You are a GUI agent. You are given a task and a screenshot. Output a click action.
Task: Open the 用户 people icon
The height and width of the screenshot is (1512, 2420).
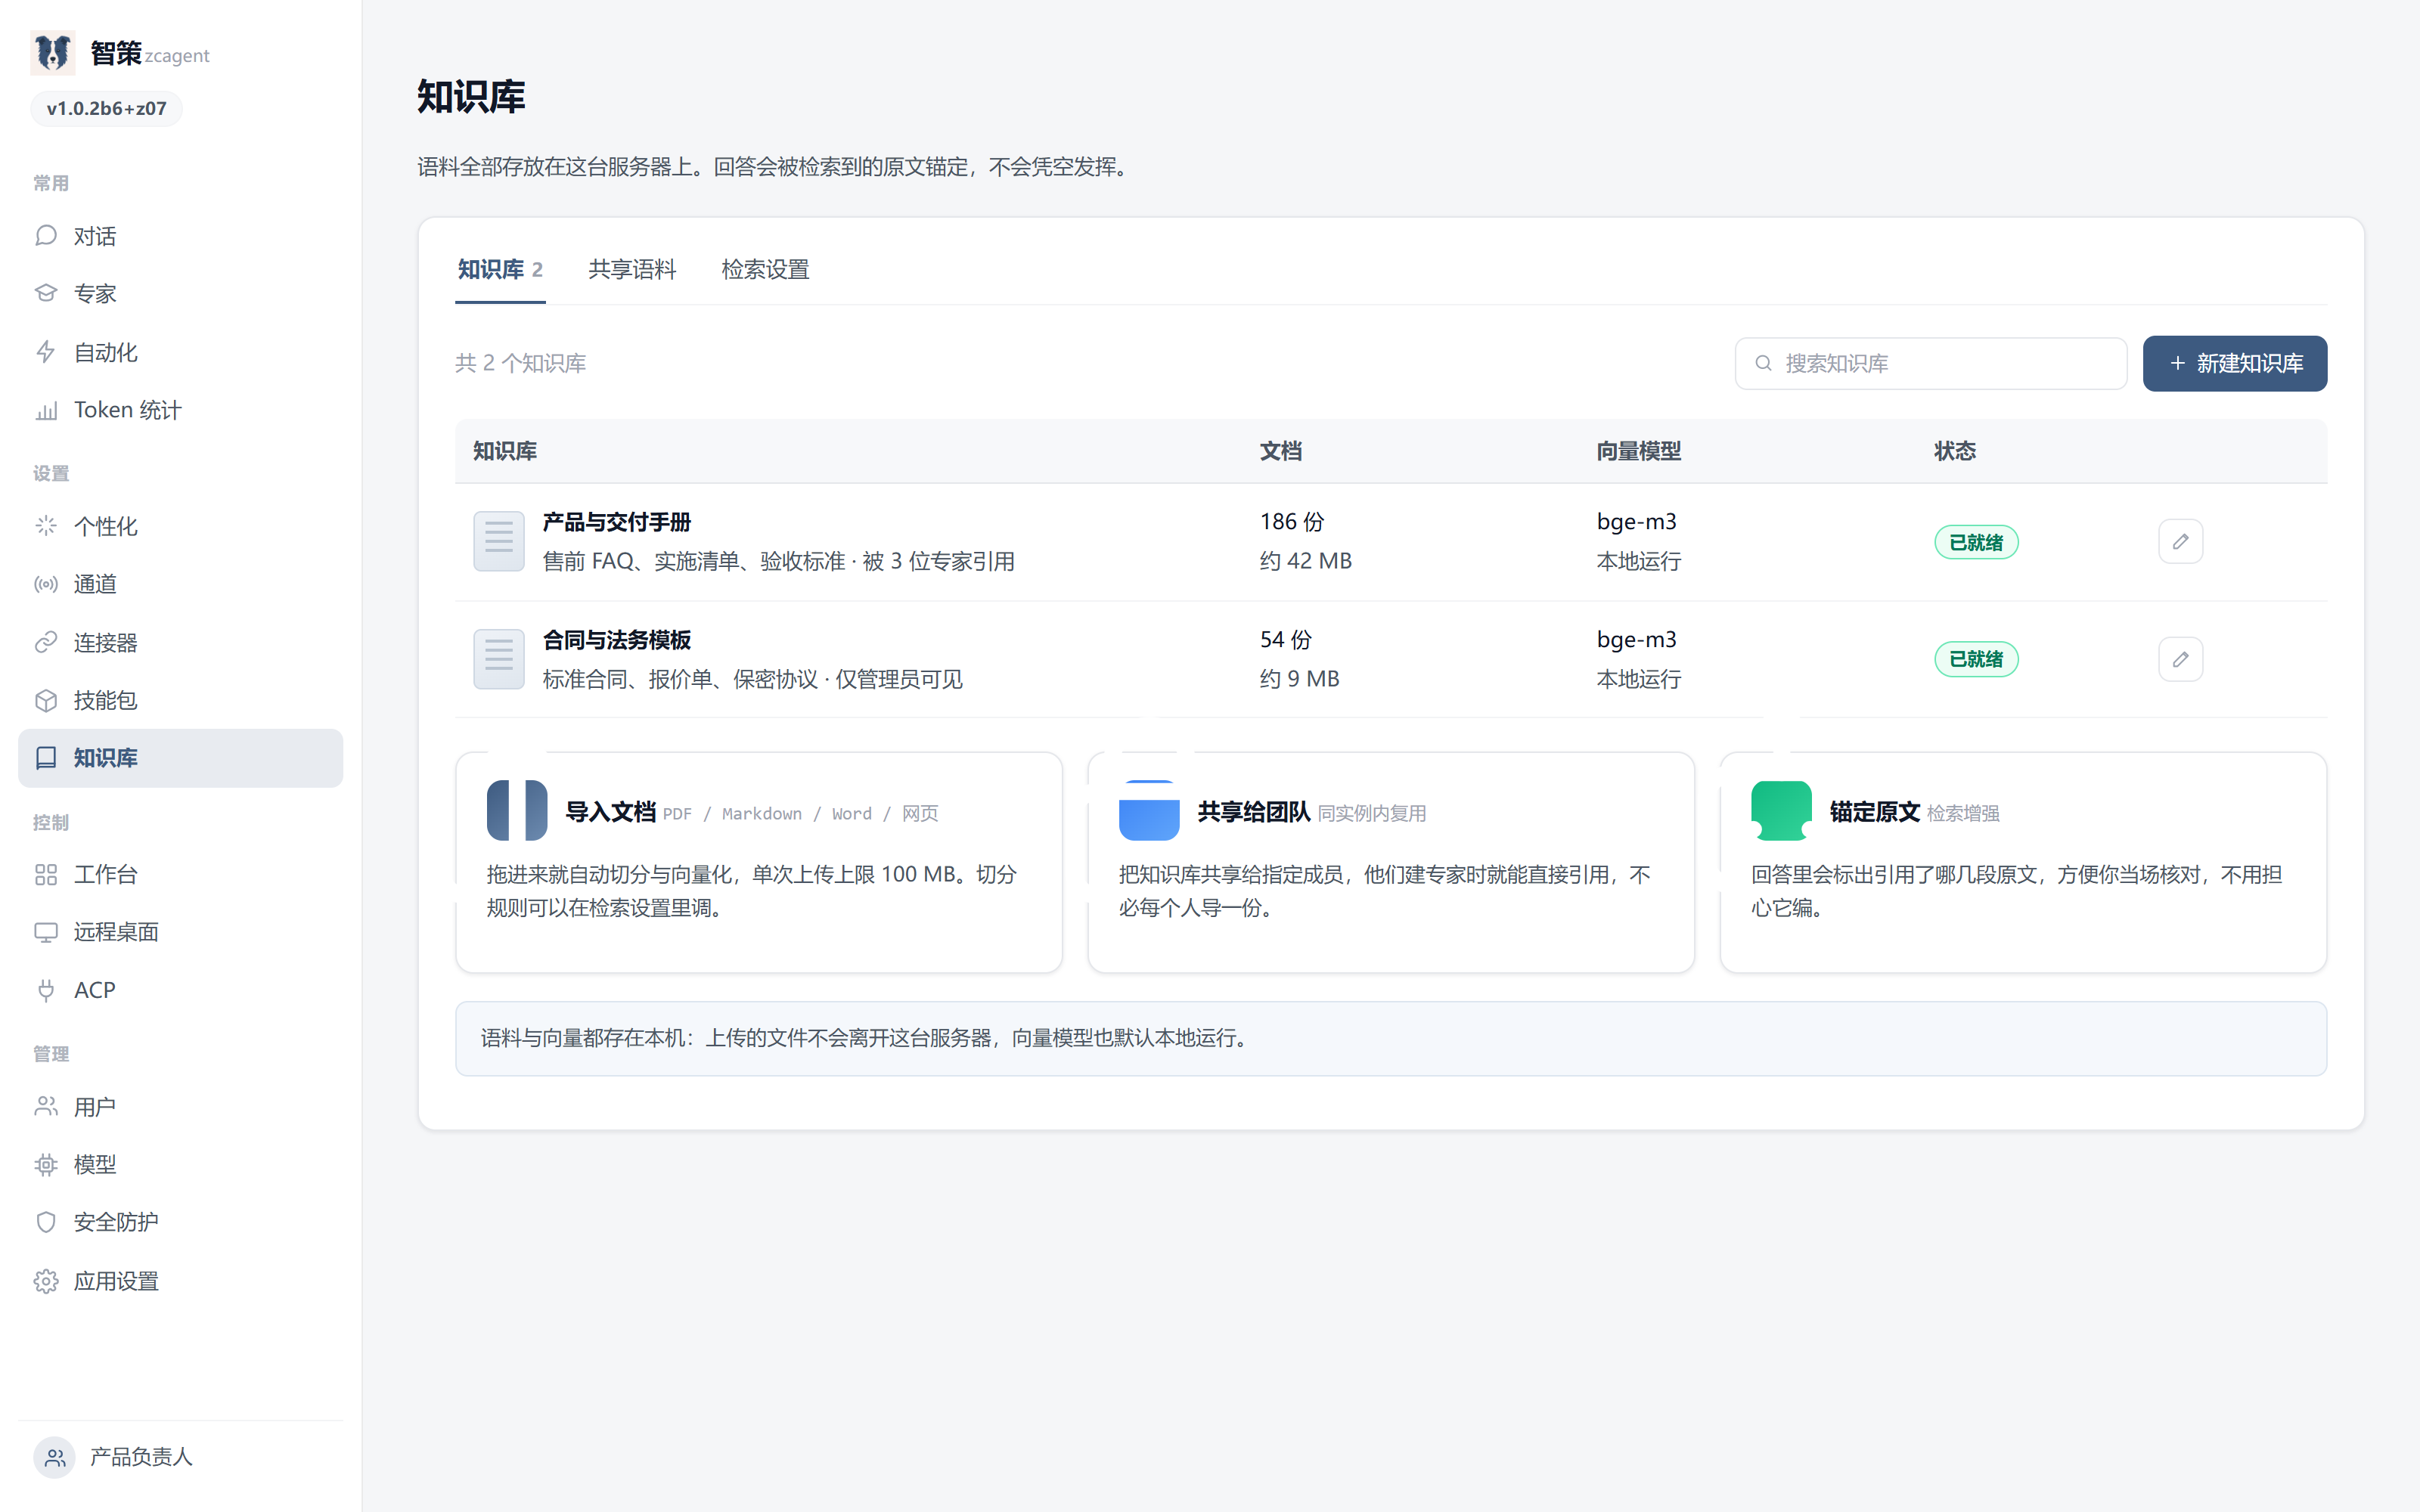pyautogui.click(x=46, y=1106)
